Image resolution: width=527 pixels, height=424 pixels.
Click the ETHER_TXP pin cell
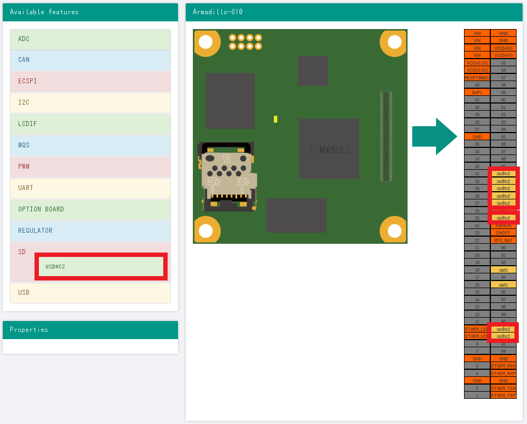click(x=503, y=396)
